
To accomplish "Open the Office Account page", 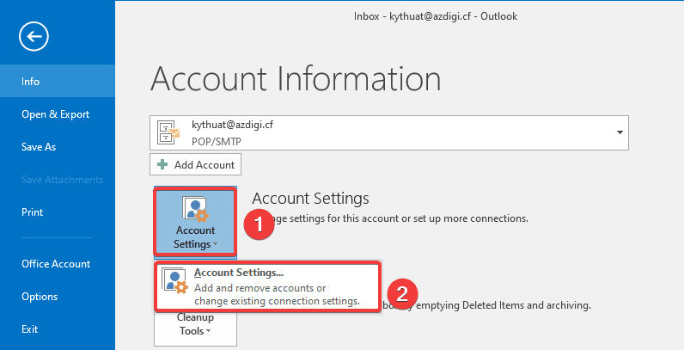I will point(56,264).
